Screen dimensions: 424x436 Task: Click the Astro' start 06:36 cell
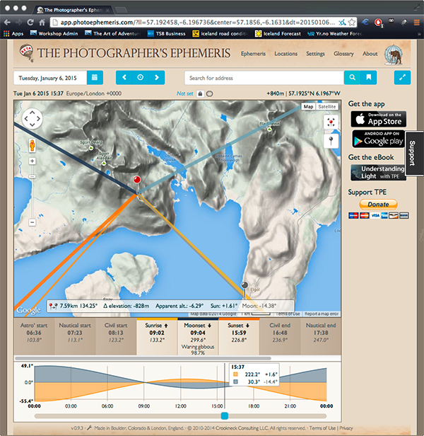tap(34, 336)
